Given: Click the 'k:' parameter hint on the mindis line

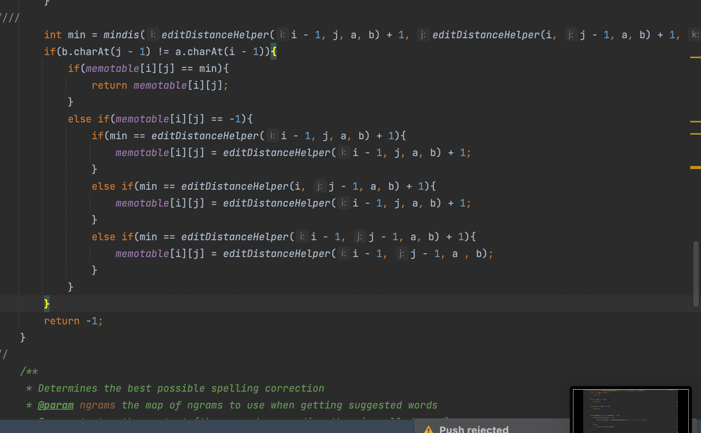Looking at the screenshot, I should 695,35.
